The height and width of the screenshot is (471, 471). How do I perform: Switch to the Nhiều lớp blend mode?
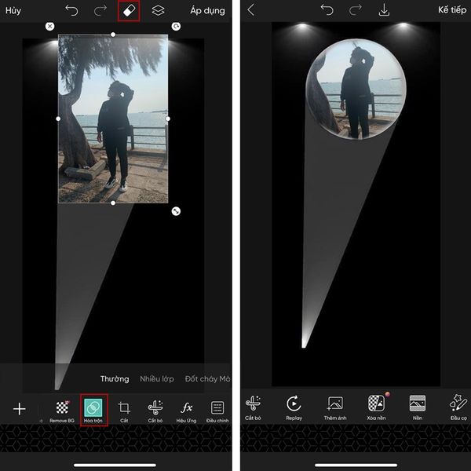pyautogui.click(x=156, y=378)
